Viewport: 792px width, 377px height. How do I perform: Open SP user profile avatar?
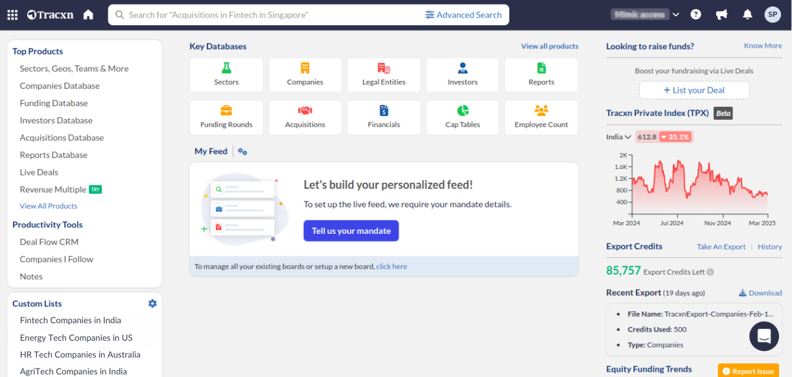[x=773, y=14]
